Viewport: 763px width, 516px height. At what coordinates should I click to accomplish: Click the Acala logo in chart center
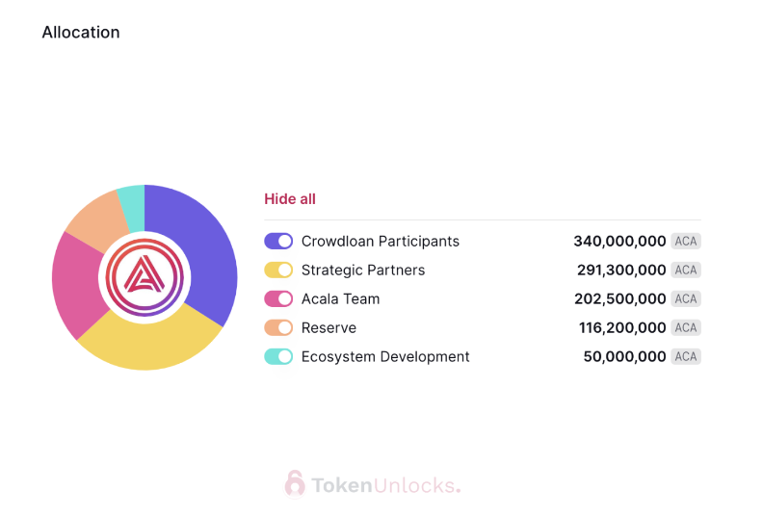click(145, 277)
